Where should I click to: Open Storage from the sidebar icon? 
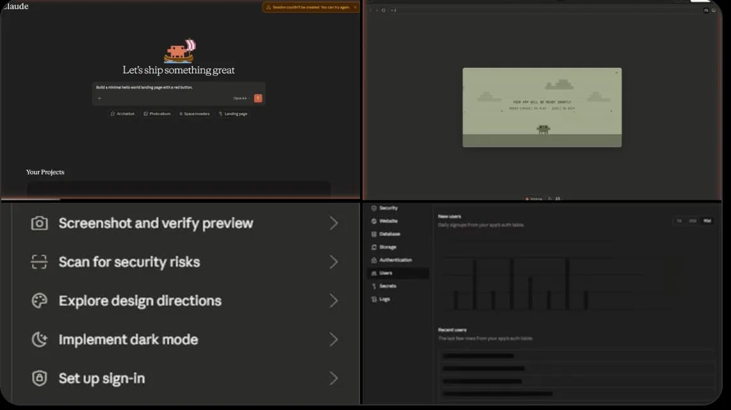[373, 247]
